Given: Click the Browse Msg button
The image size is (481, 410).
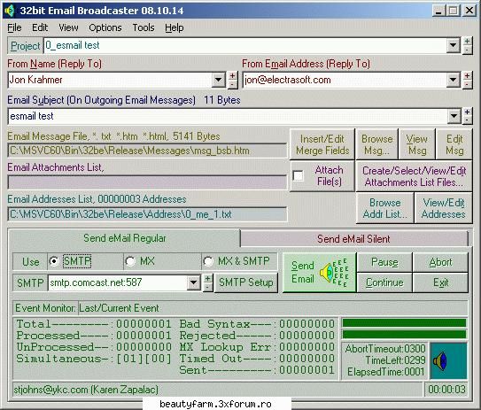Looking at the screenshot, I should tap(377, 144).
